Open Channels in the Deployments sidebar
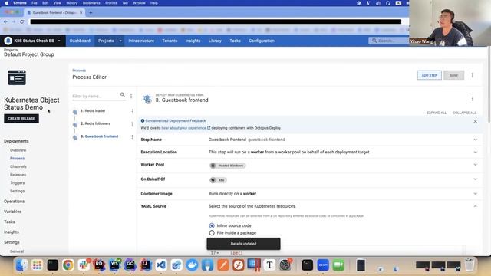 click(18, 166)
